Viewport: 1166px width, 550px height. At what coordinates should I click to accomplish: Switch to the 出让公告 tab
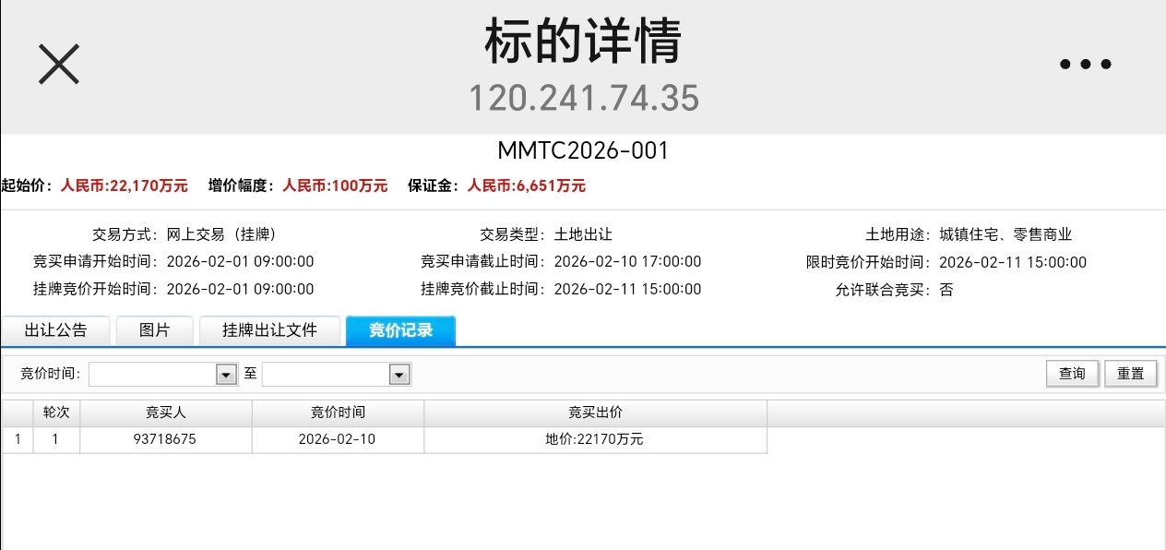click(x=55, y=330)
